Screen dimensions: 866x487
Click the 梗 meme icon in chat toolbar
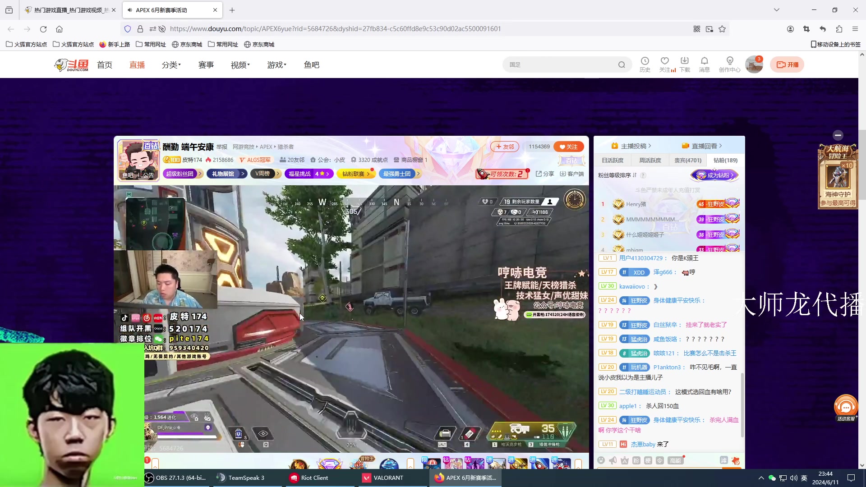pos(648,460)
